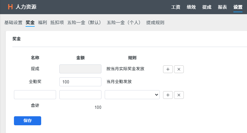Open the 工资 menu

point(176,7)
